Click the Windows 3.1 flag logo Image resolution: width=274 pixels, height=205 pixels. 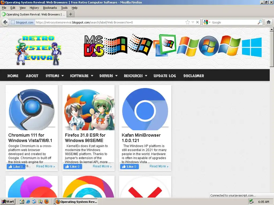tap(116, 46)
